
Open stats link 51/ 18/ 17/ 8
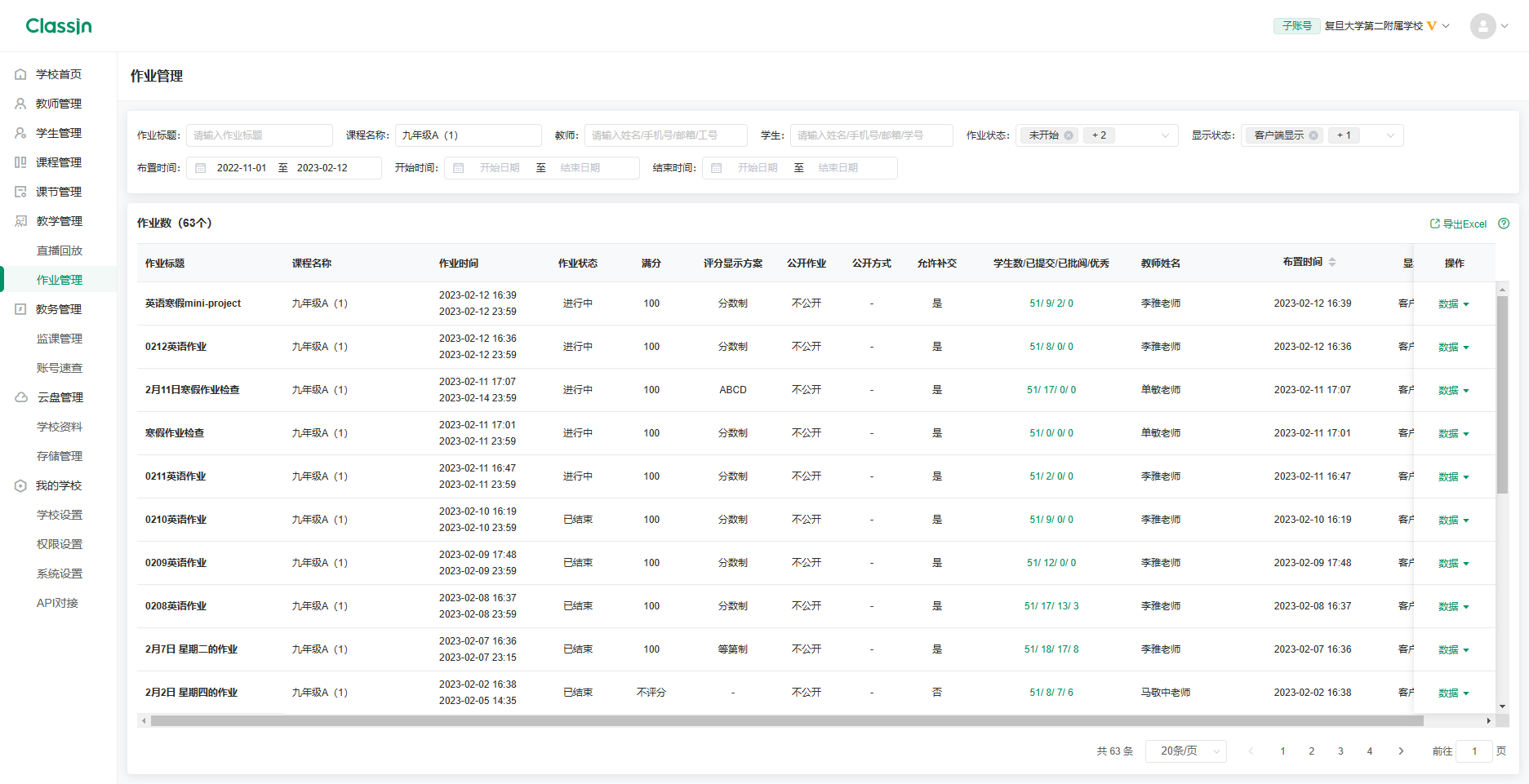[1051, 649]
